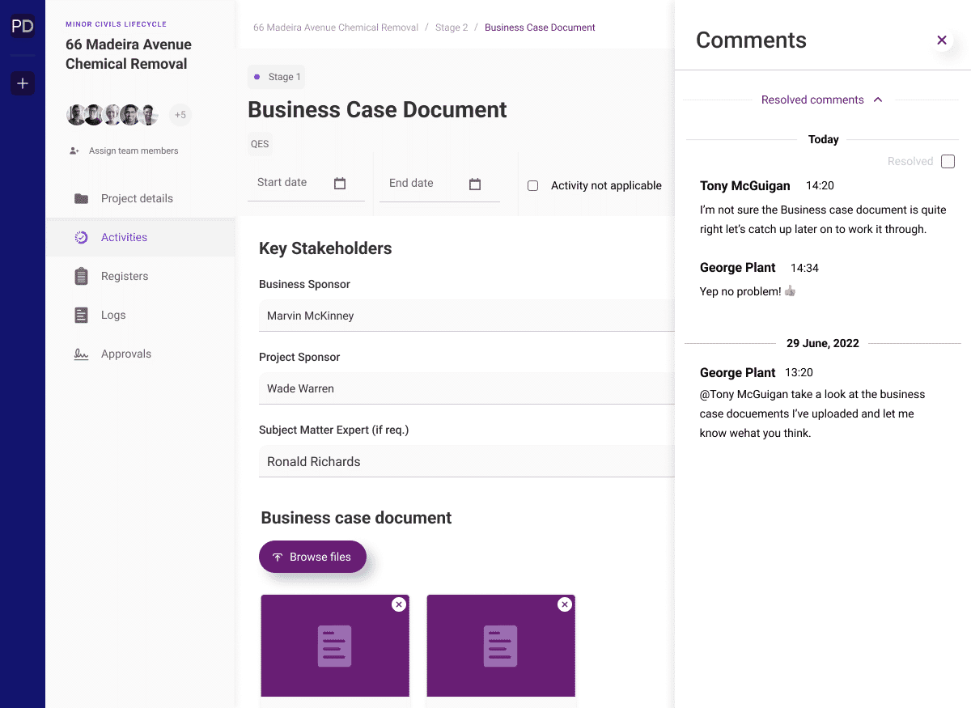
Task: Check the Activity not applicable checkbox
Action: 532,185
